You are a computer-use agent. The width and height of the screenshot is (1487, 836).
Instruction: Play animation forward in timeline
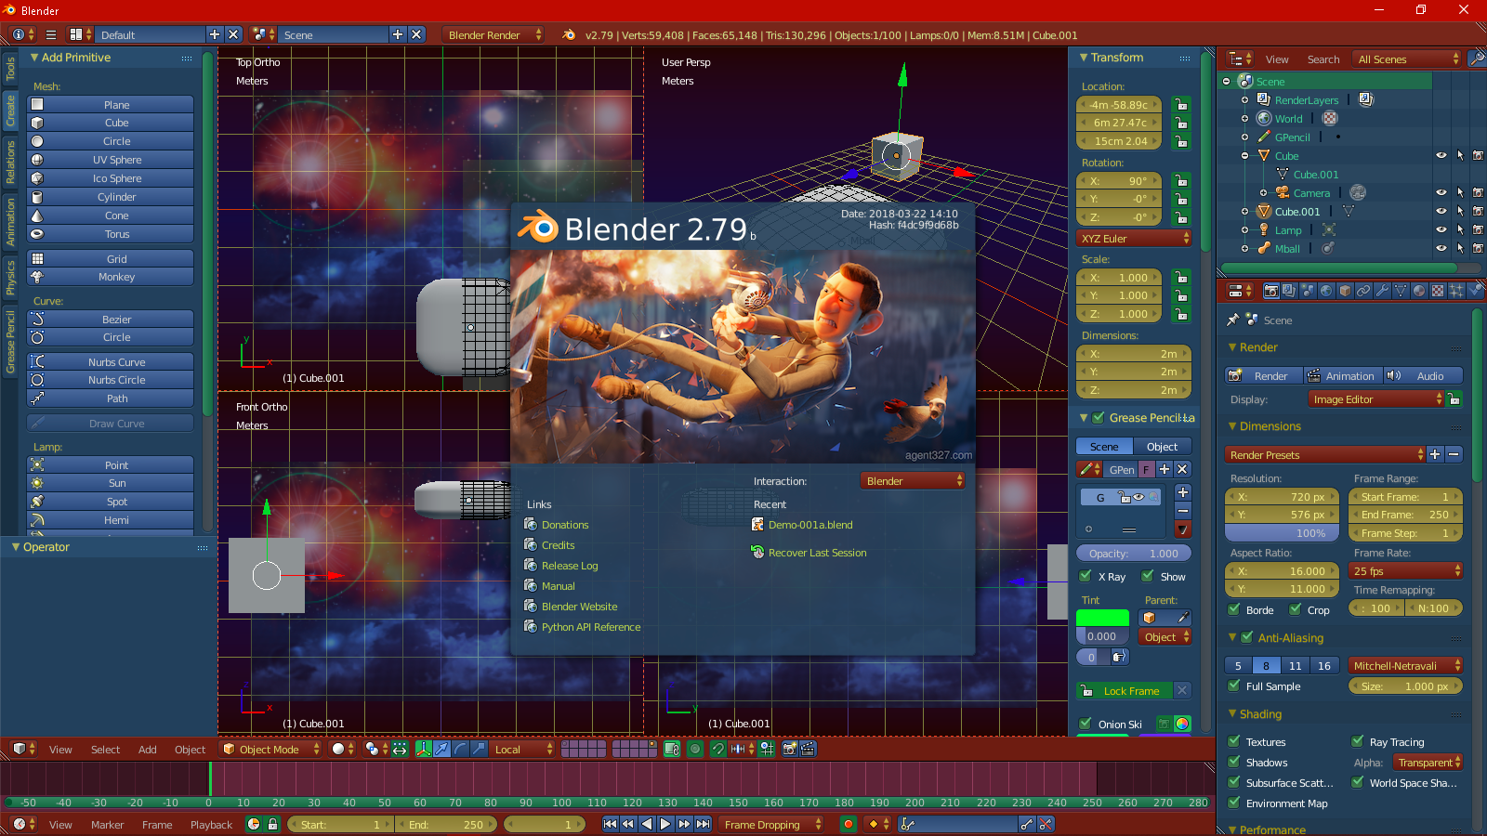665,824
